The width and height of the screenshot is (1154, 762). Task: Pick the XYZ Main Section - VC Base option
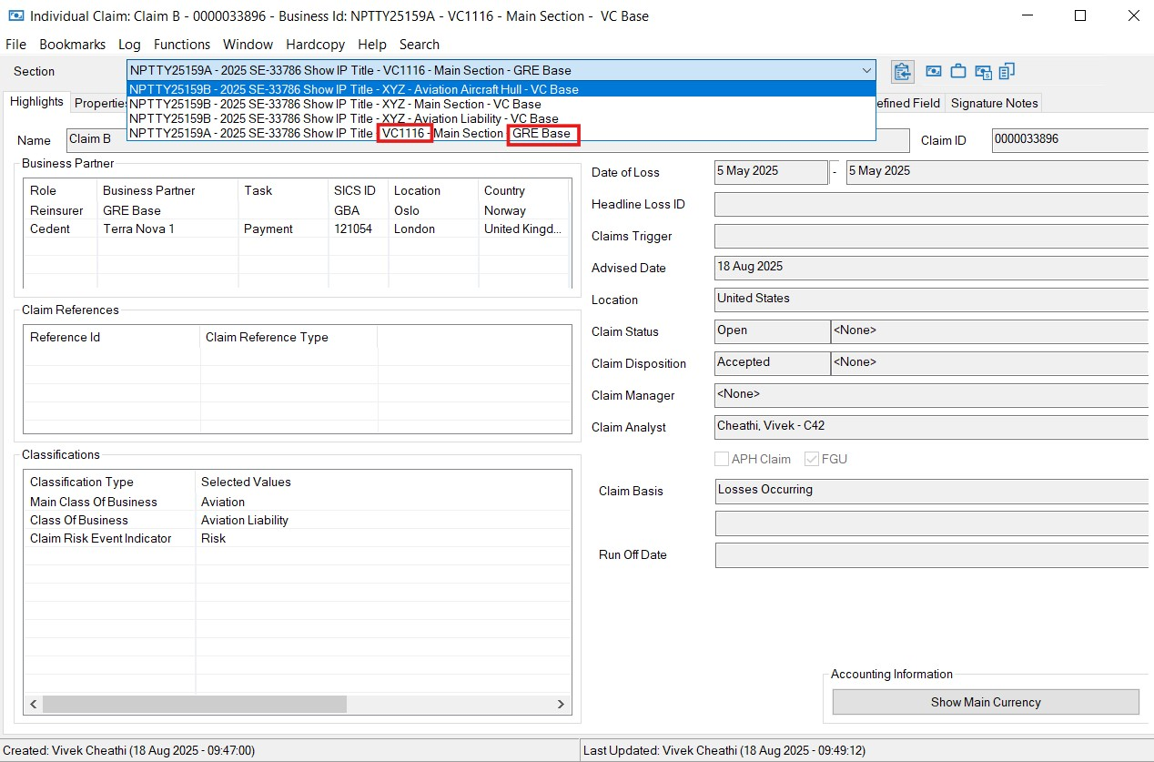coord(335,104)
